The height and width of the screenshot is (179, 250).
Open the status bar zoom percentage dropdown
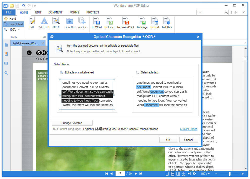(x=205, y=174)
